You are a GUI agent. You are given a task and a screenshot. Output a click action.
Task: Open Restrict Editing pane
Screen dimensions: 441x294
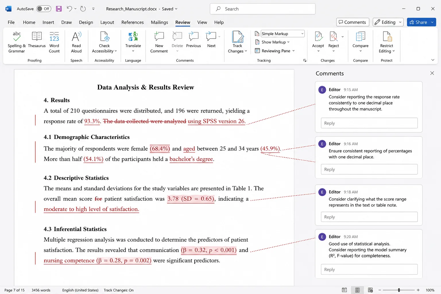(387, 42)
